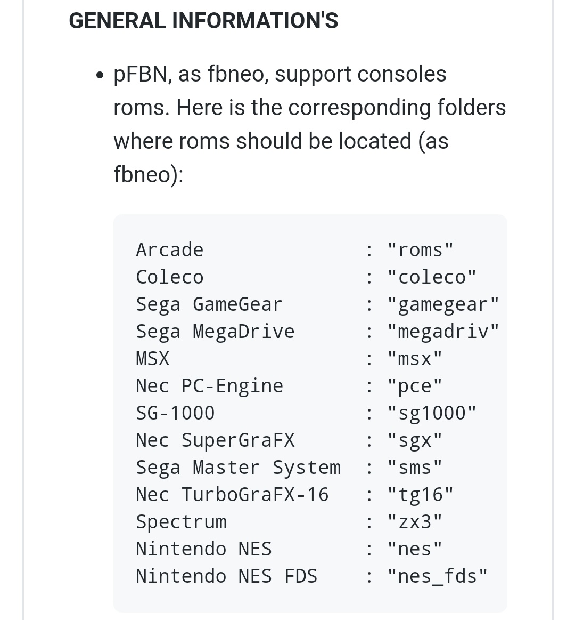Screen dimensions: 575x620
Task: Click the "megadriv" folder string
Action: click(443, 332)
